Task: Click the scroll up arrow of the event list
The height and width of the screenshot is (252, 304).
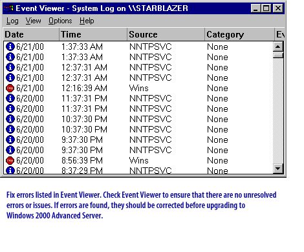Action: 278,47
